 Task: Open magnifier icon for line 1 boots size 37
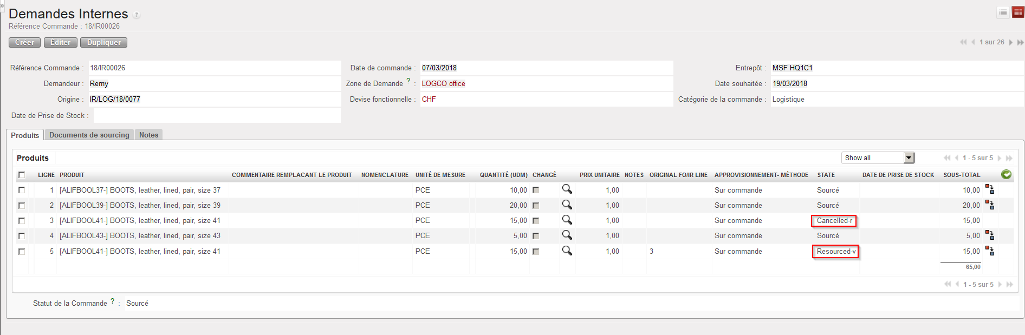567,189
